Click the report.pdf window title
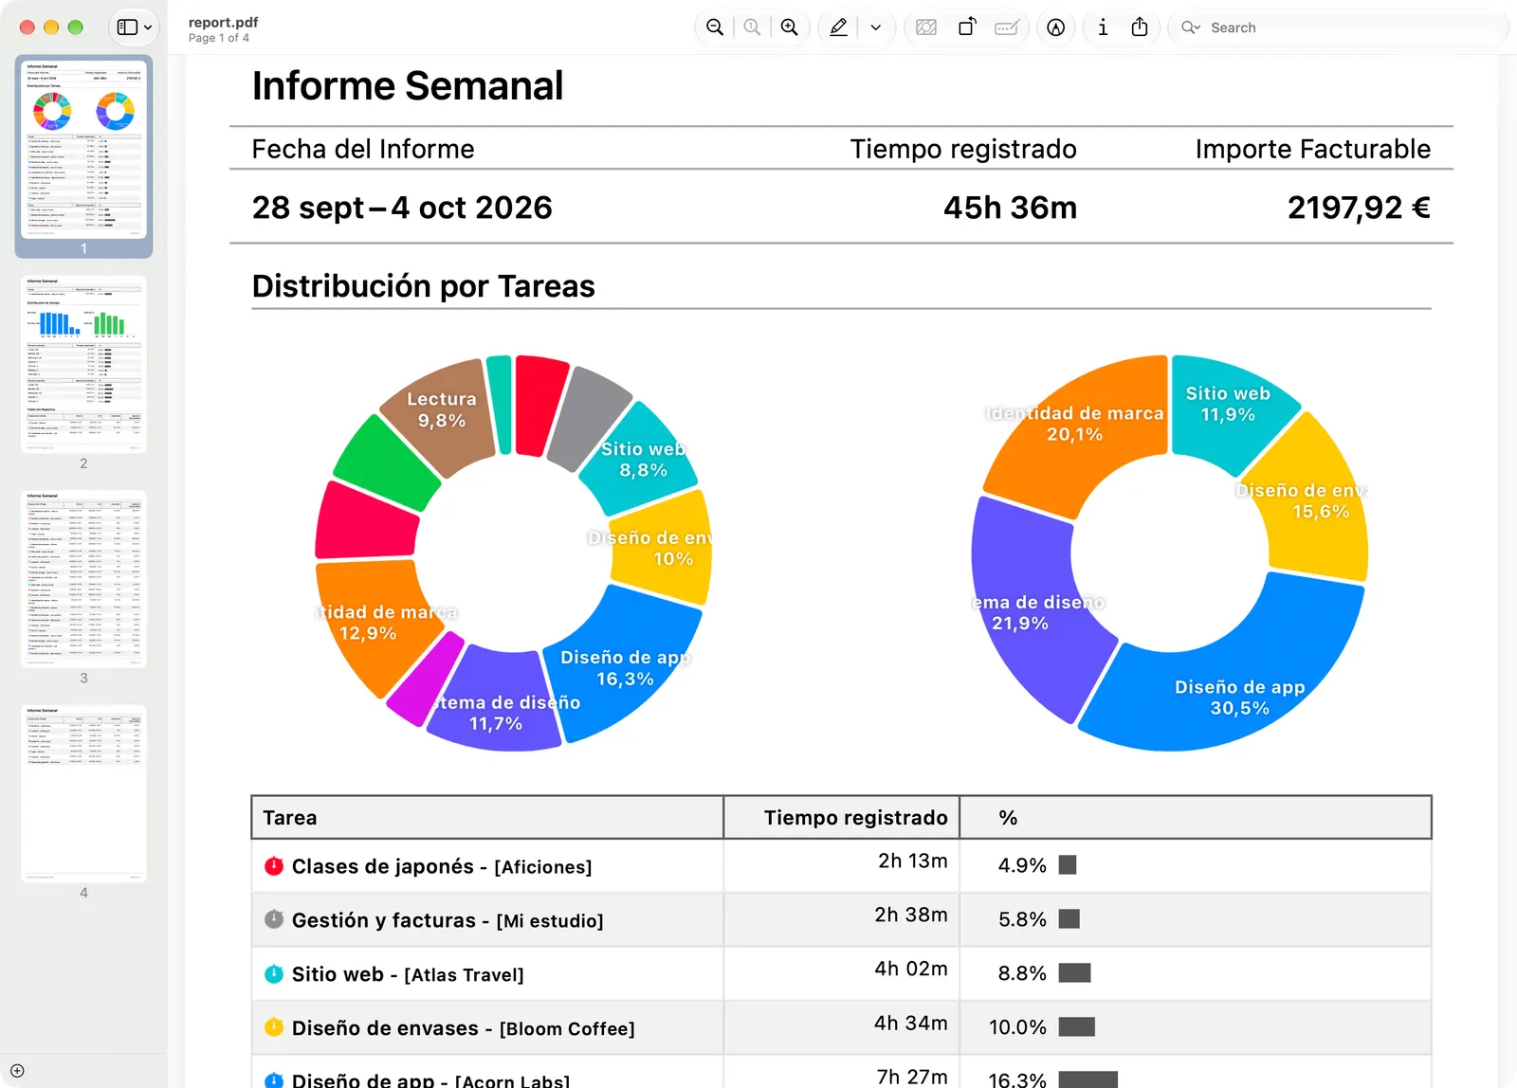Viewport: 1517px width, 1088px height. [223, 22]
